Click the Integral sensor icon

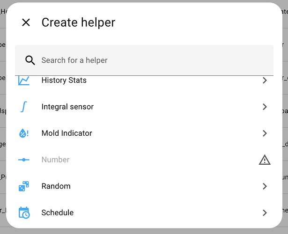pos(24,107)
